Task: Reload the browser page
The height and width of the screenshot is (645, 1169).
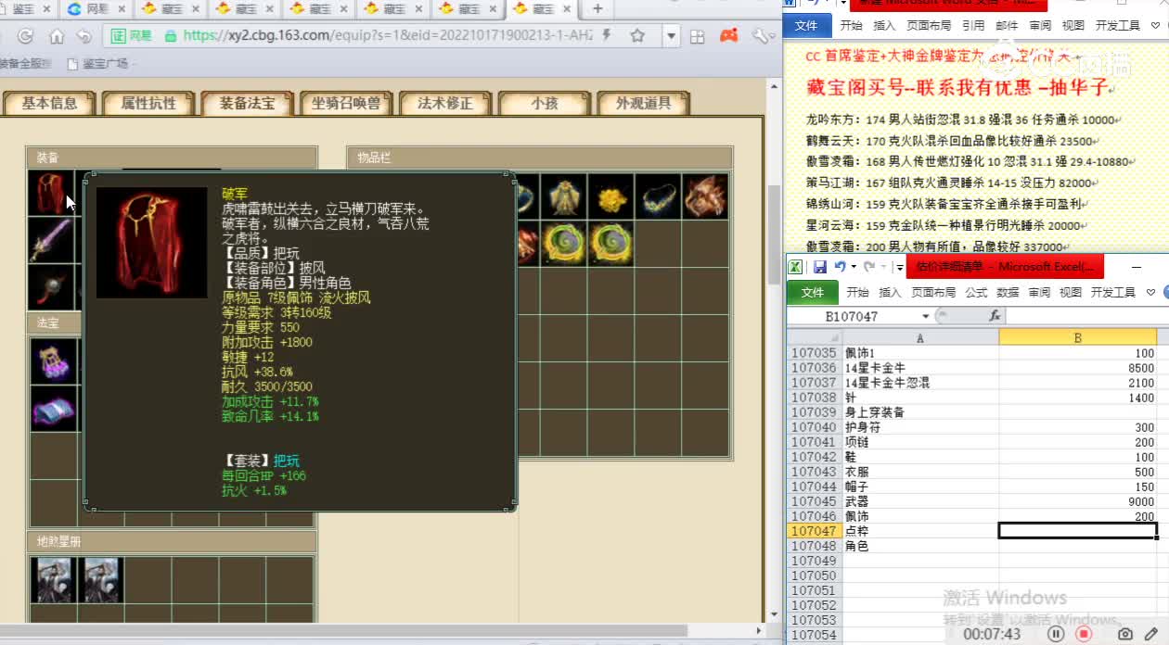Action: tap(25, 36)
